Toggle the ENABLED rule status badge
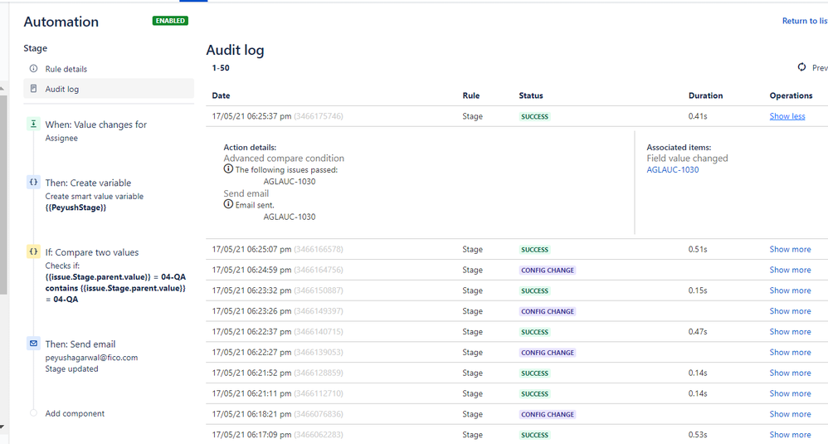 click(x=170, y=21)
